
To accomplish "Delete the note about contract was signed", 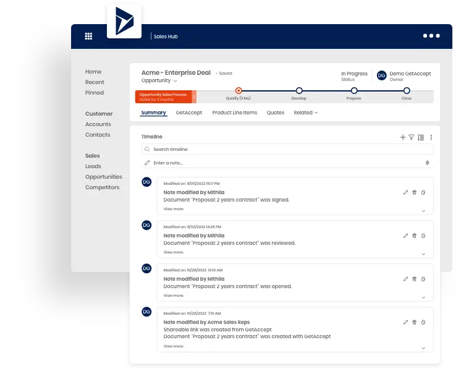I will pyautogui.click(x=415, y=192).
